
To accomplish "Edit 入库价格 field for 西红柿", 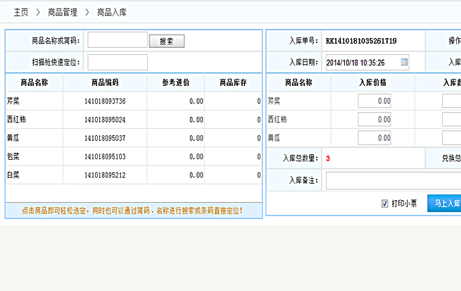I will coord(374,120).
